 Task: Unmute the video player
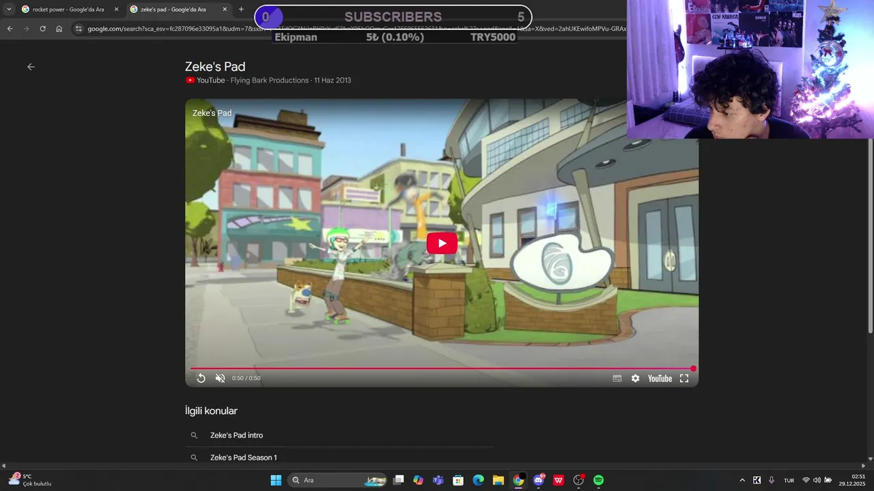pos(220,378)
